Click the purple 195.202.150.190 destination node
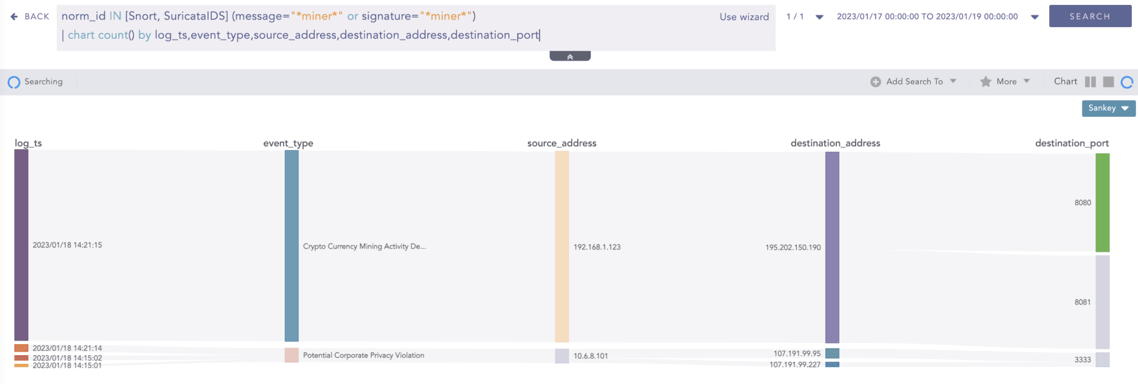 (x=832, y=247)
